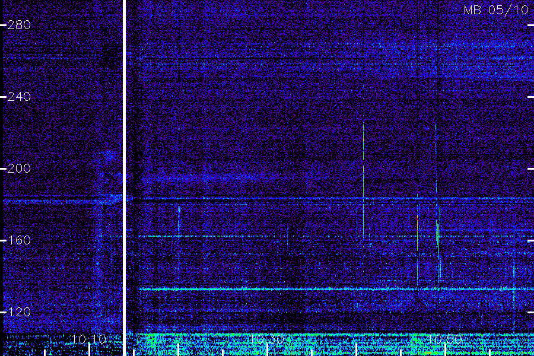534x356 pixels.
Task: Click the white vertical time marker line
Action: [125, 178]
